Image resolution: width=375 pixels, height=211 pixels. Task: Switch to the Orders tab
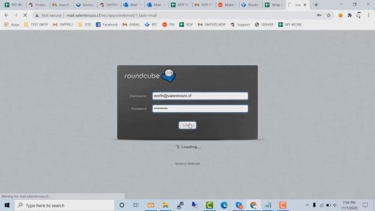[37, 5]
